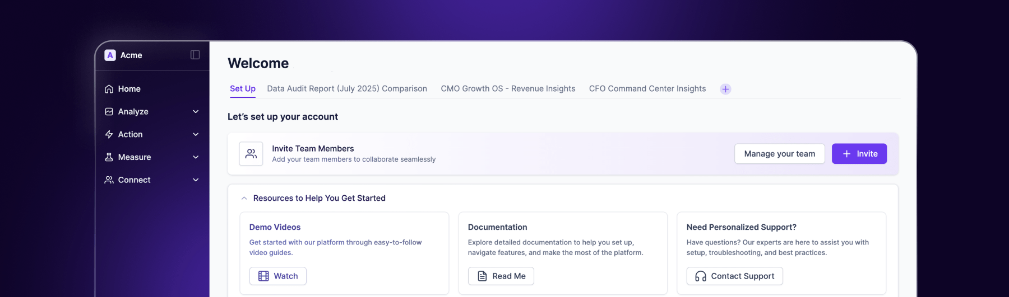
Task: Click the Measure flask icon
Action: (109, 157)
